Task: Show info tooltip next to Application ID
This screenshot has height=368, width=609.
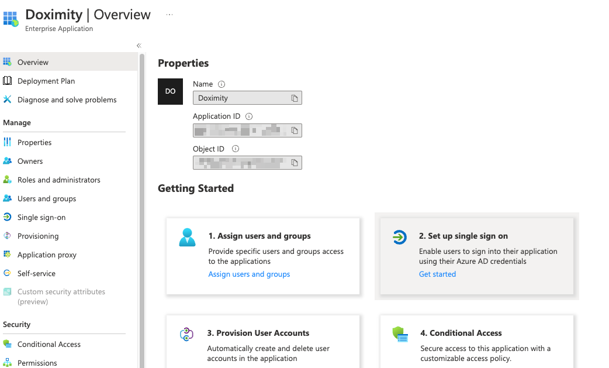Action: (x=249, y=116)
